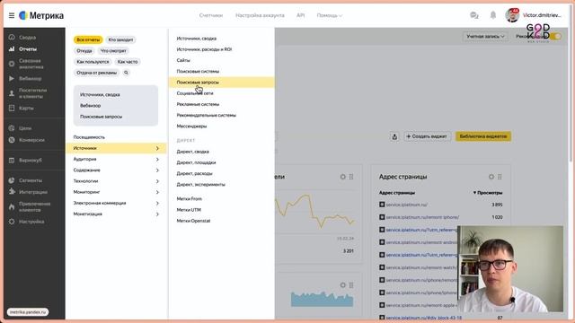Viewport: 575px width, 323px height.
Task: Select the Отдача от рекламы filter chip
Action: click(x=97, y=73)
